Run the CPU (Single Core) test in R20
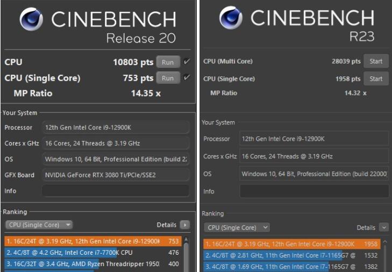Viewport: 392px width, 272px height. pyautogui.click(x=168, y=78)
